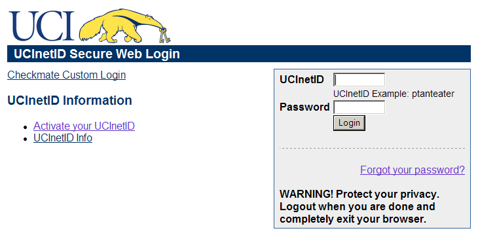
Task: Click the bold Password field label
Action: [304, 107]
